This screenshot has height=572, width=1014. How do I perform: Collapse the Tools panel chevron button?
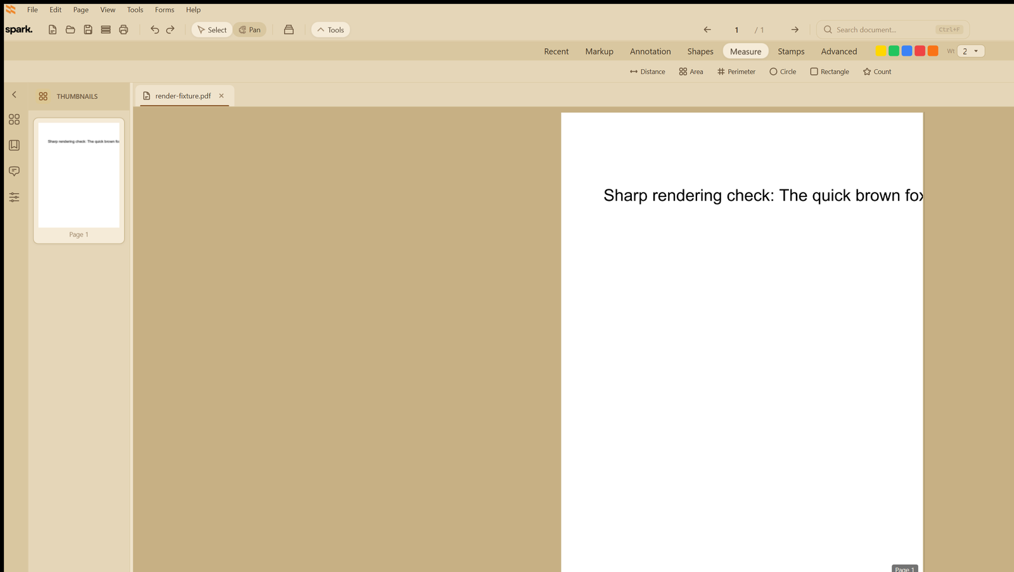pos(331,30)
